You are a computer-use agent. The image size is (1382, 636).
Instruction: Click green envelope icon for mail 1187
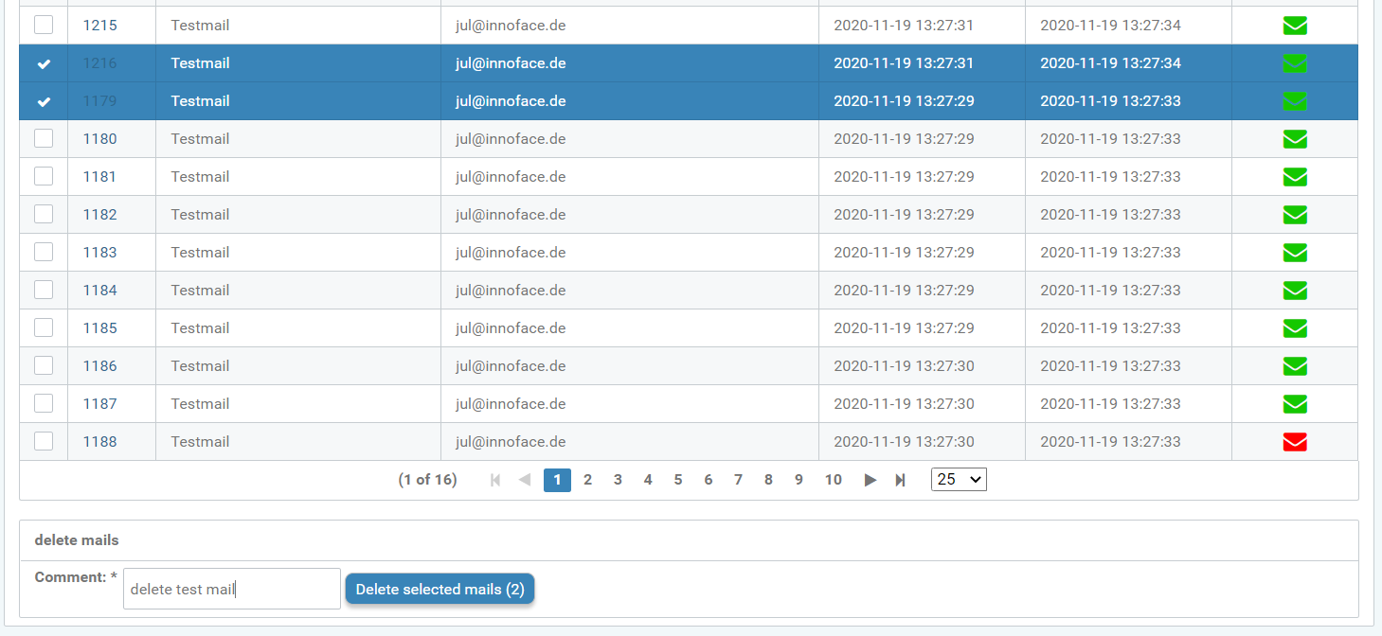(x=1294, y=404)
